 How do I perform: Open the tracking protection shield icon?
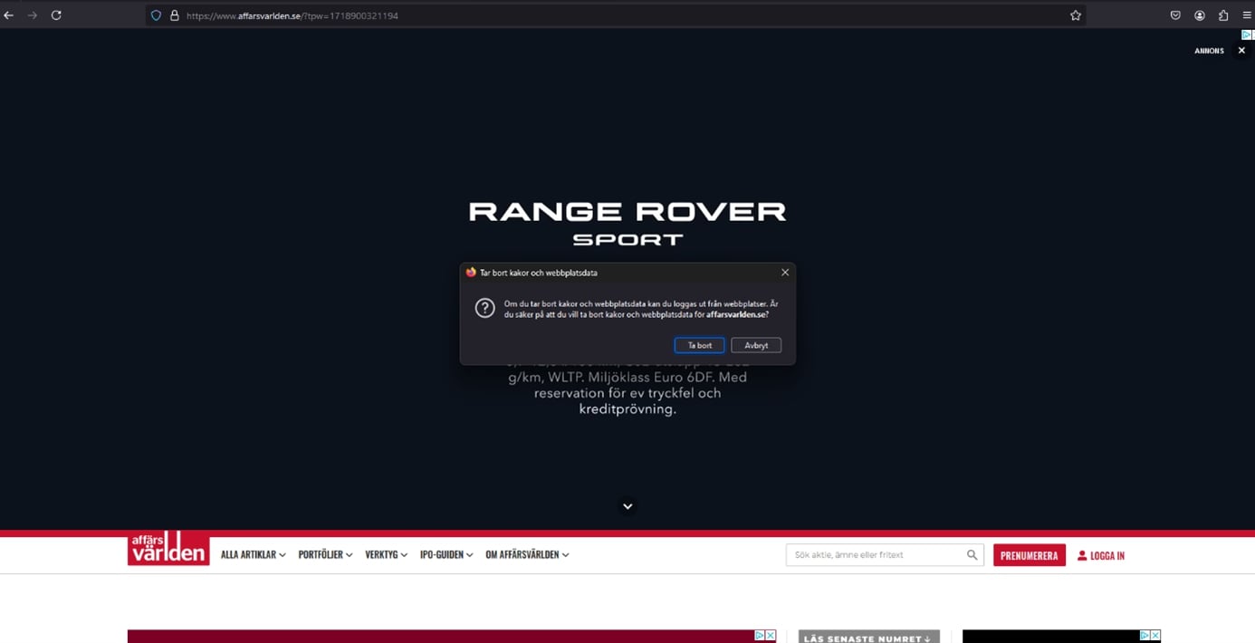157,15
